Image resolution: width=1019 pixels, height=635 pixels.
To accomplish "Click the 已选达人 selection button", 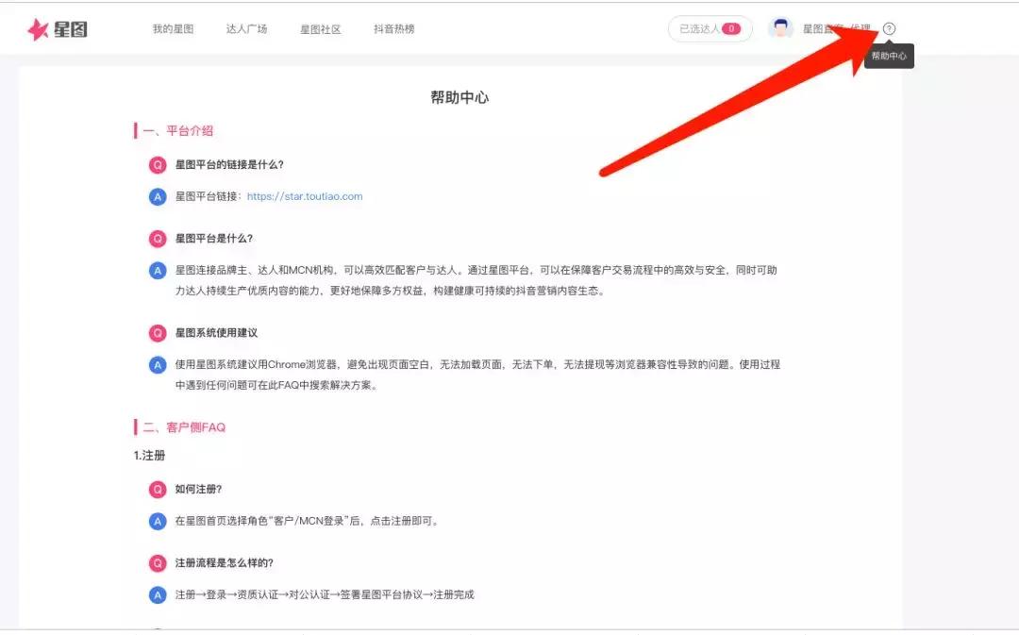I will pos(710,28).
